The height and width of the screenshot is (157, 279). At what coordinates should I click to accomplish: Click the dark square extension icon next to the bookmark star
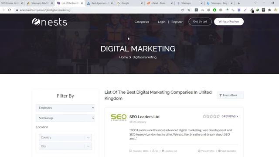[196, 10]
